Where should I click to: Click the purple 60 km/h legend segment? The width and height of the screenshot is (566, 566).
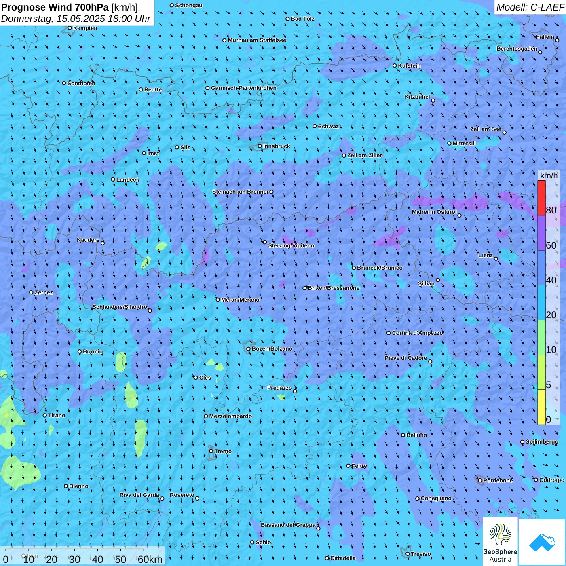(x=541, y=233)
